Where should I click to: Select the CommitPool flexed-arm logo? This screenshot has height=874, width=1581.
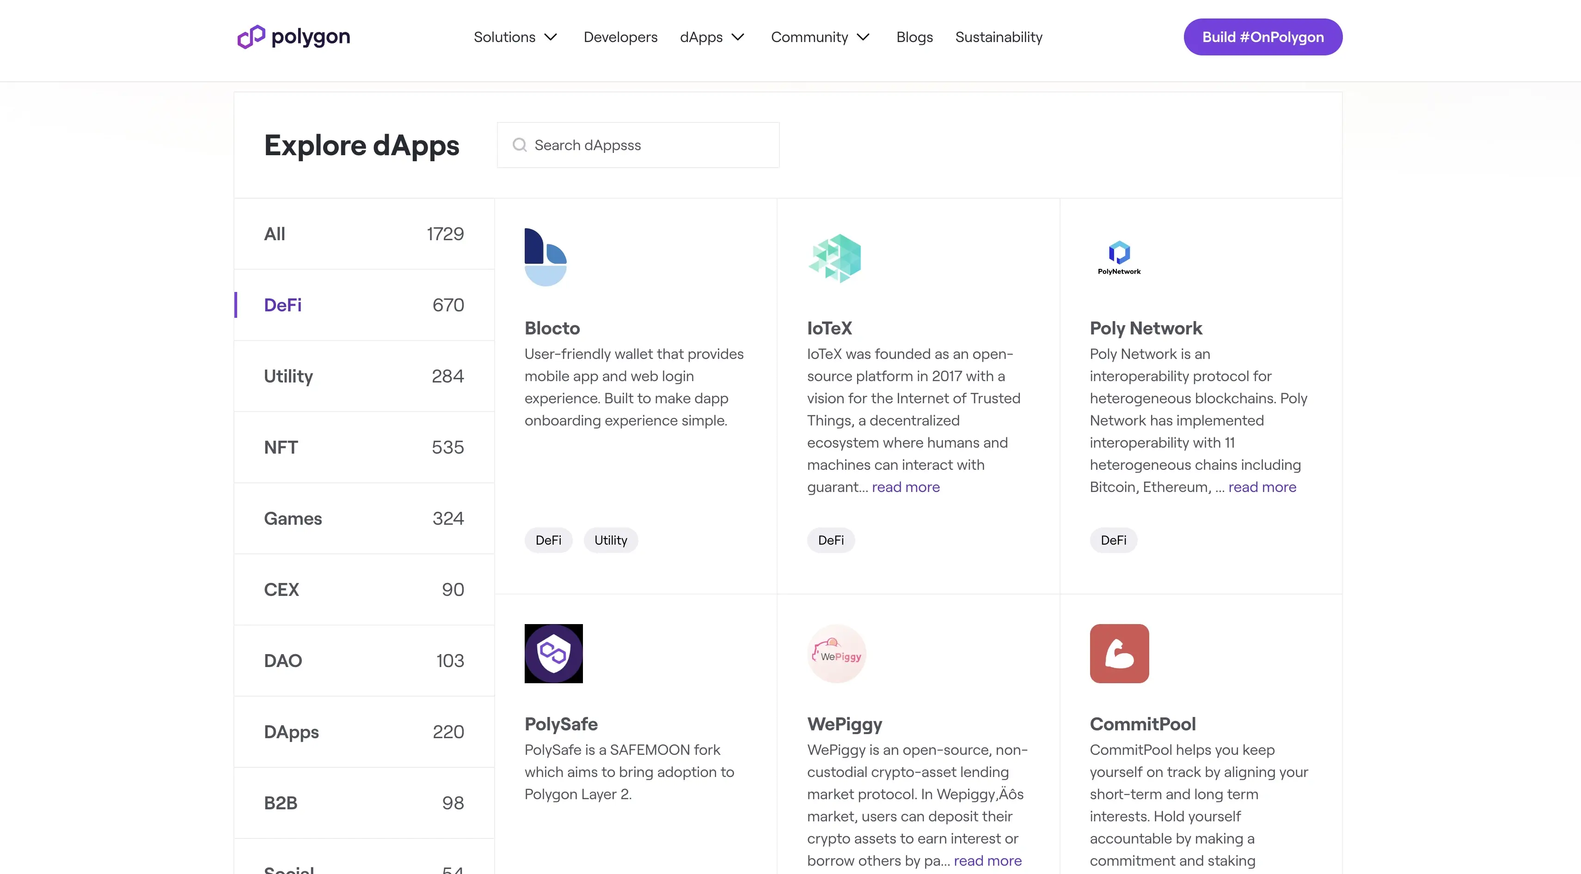[1118, 653]
